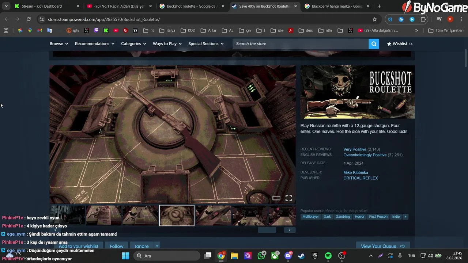Go back to the previous page
Viewport: 468px width, 263px height.
click(x=7, y=19)
